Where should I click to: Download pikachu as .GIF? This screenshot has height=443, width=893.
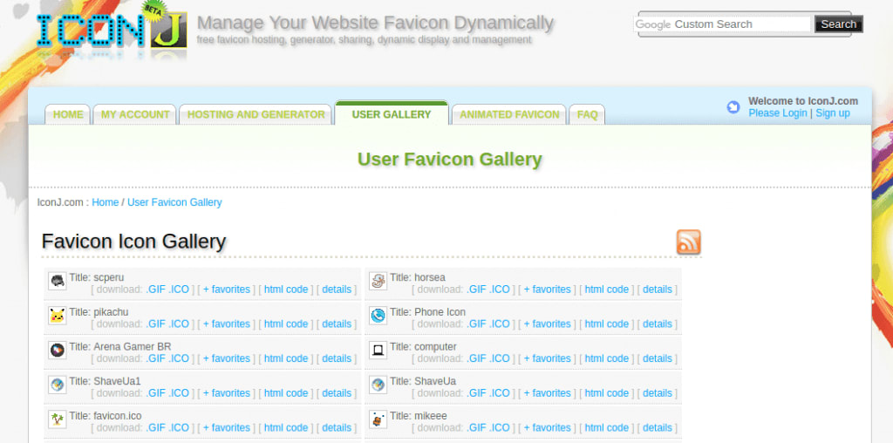tap(155, 324)
